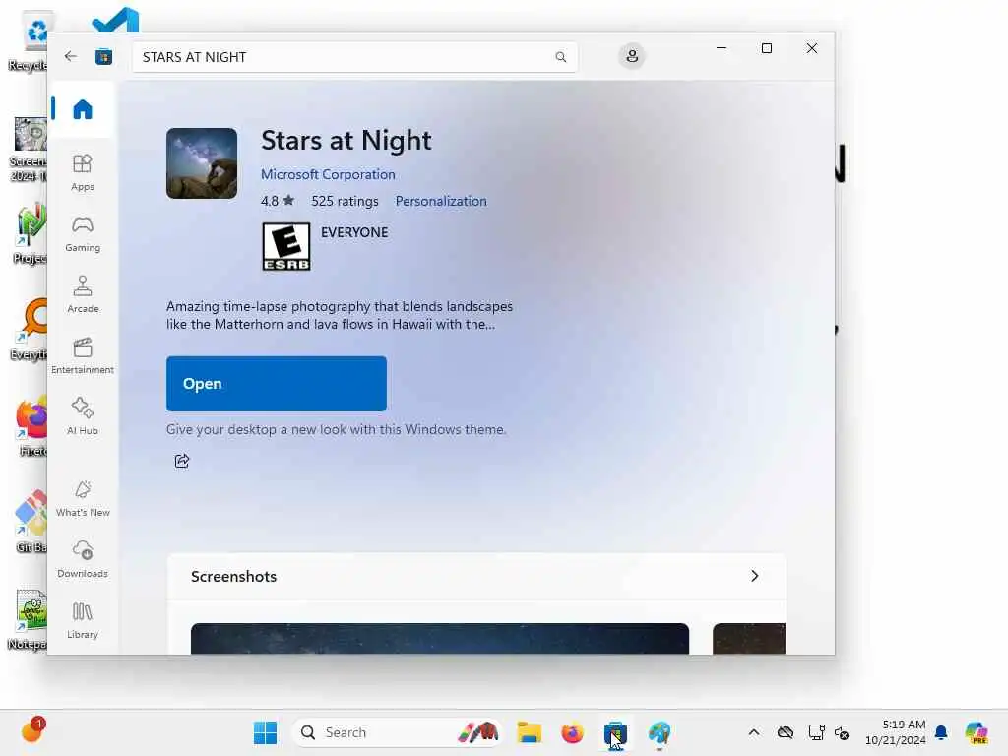
Task: Click the share icon below Open button
Action: point(182,461)
